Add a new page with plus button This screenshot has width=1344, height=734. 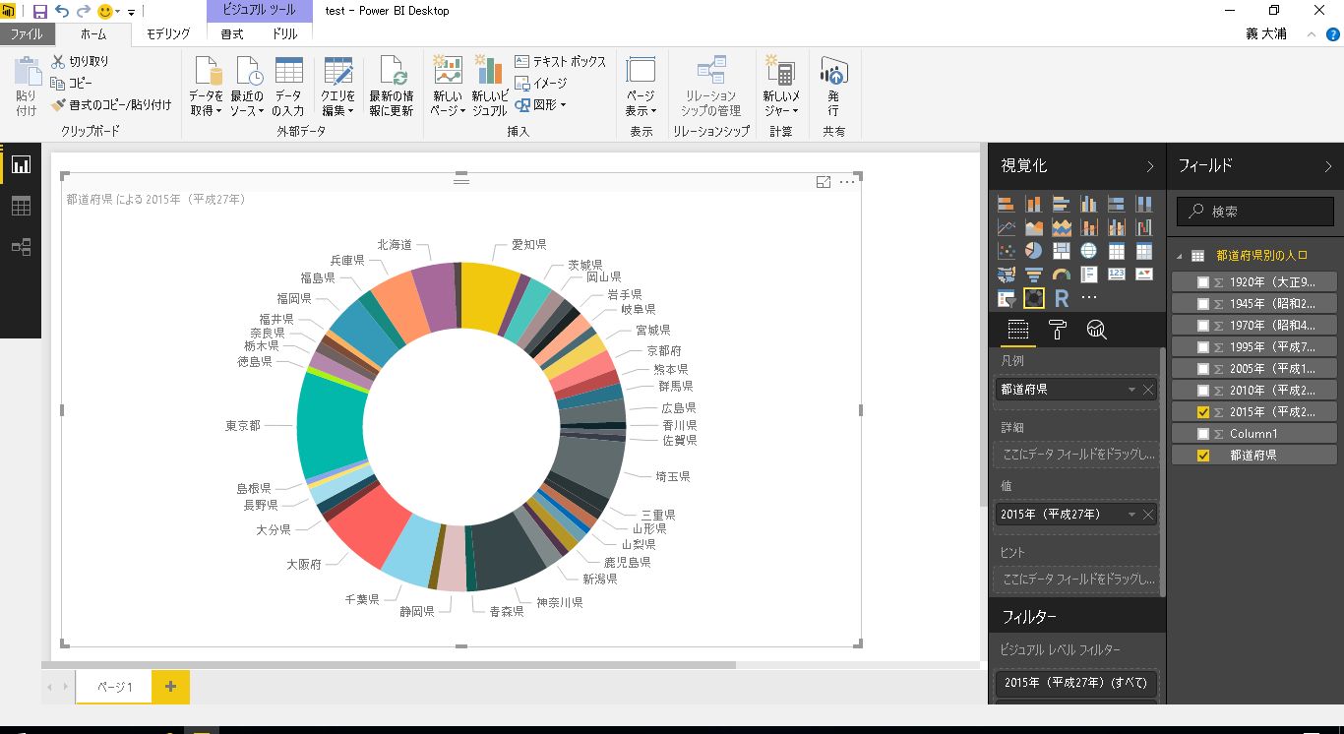171,687
